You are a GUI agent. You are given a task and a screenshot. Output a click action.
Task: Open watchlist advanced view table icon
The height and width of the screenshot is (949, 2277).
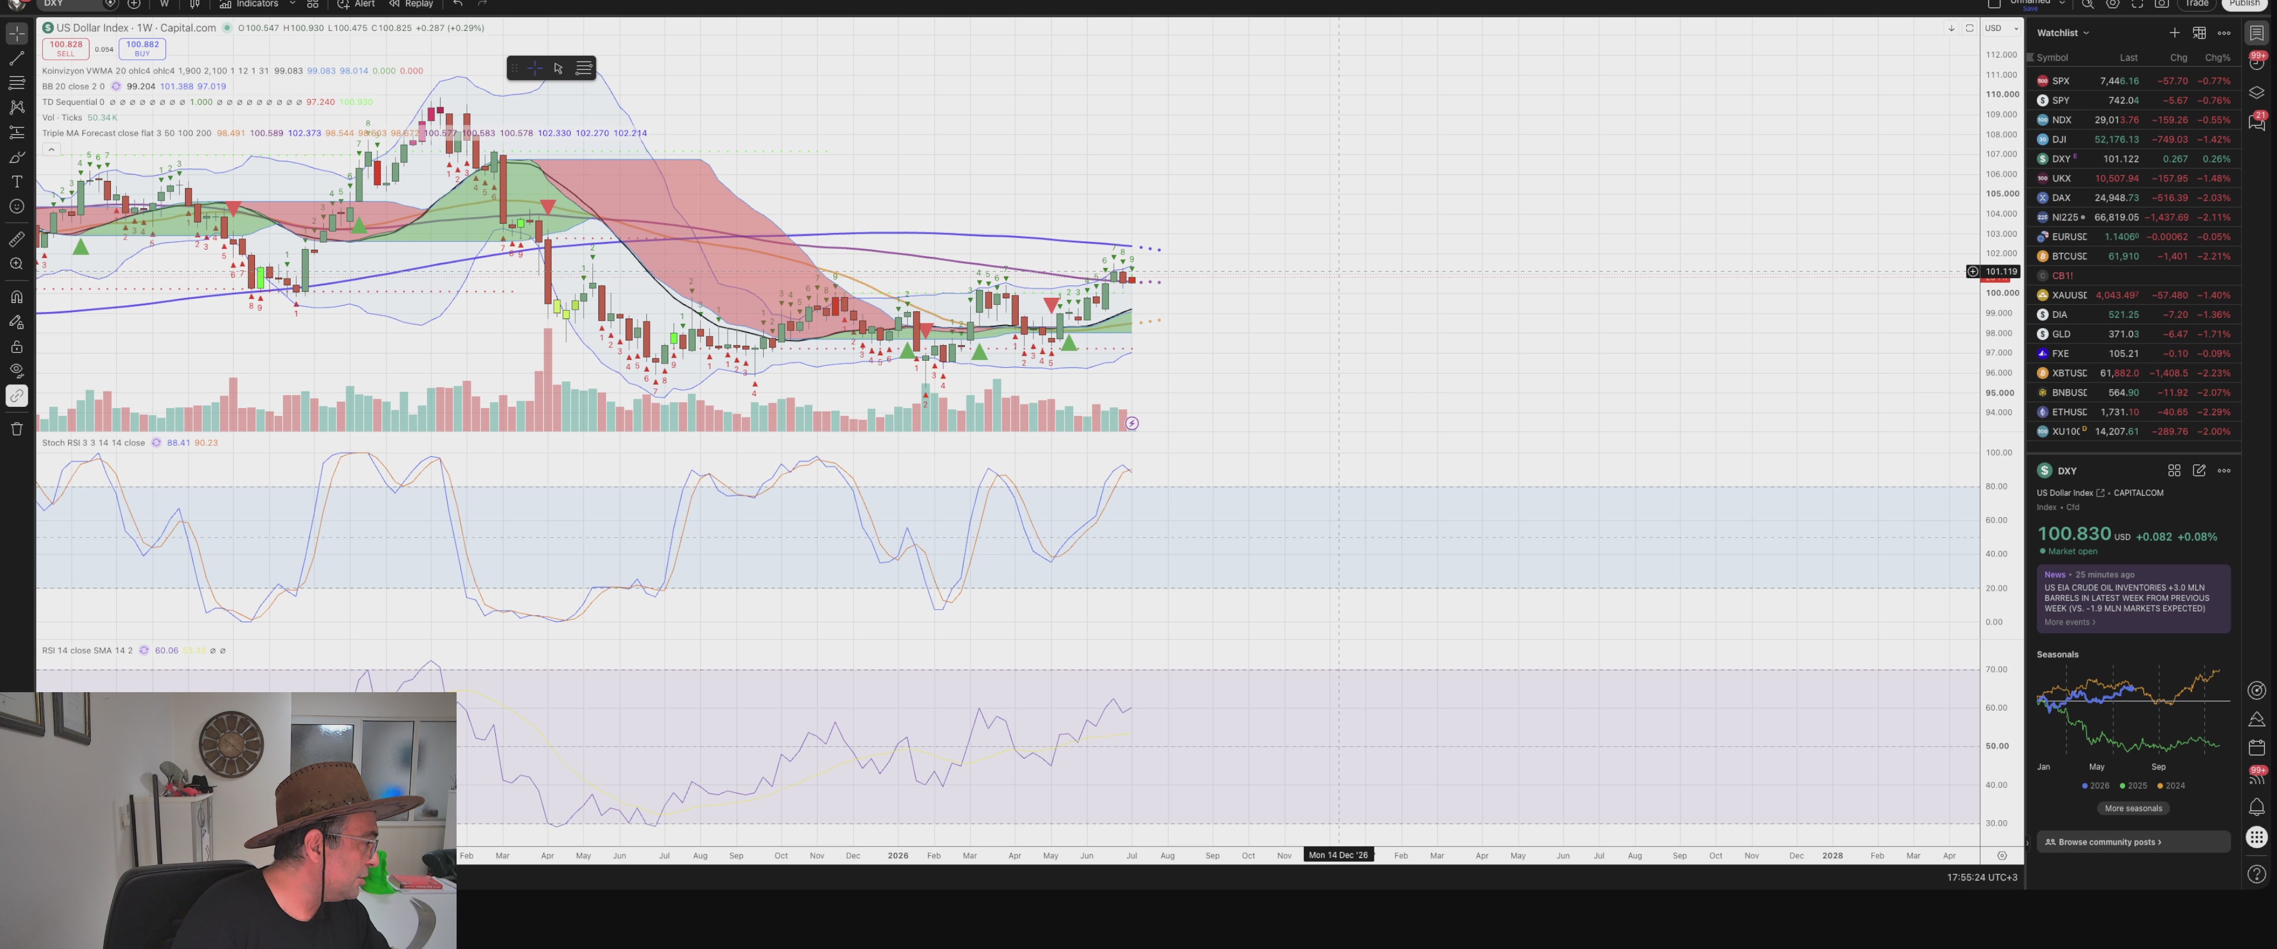2199,33
